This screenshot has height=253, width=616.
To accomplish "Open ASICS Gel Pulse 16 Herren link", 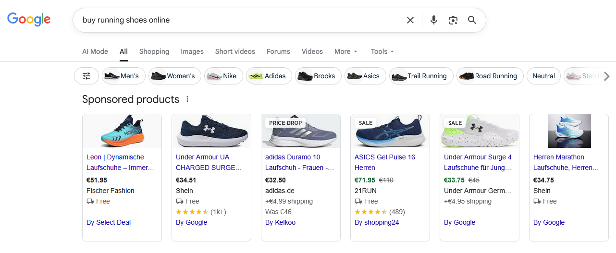I will coord(385,162).
